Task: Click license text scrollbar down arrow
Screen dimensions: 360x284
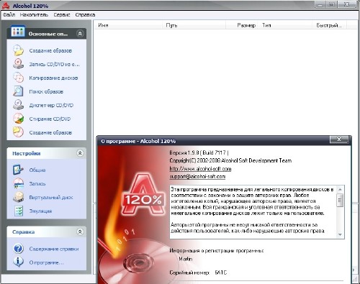Action: [340, 234]
